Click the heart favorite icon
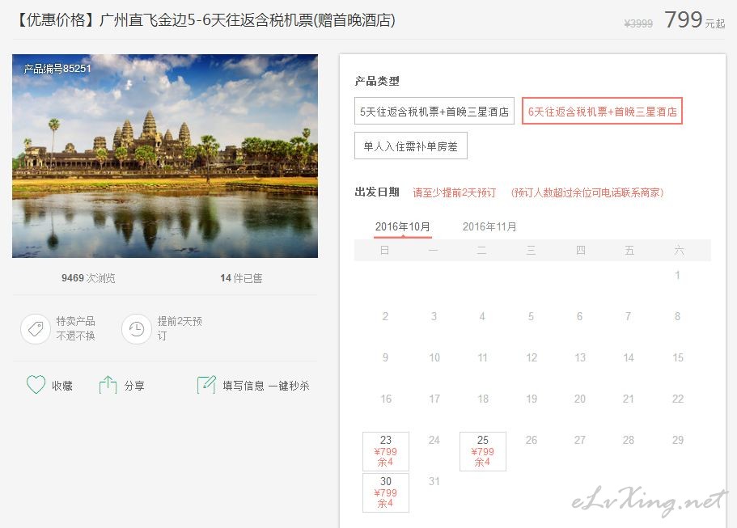Screen dimensions: 737x528 point(36,385)
